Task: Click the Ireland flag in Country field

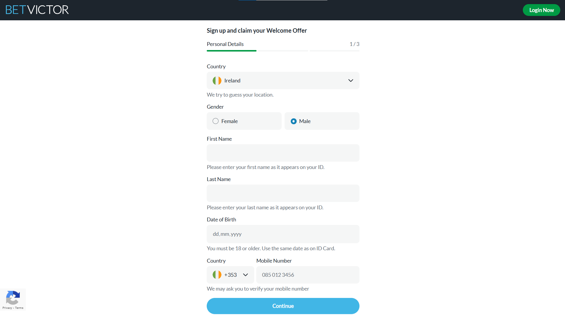Action: coord(217,81)
